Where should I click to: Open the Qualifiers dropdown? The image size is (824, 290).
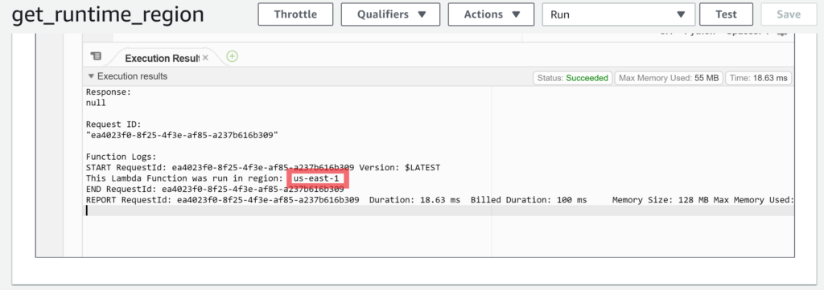click(x=390, y=14)
